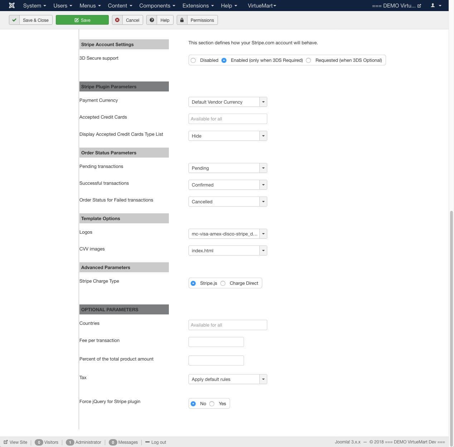The width and height of the screenshot is (454, 447).
Task: Select Enabled (only when 3DS Required)
Action: click(224, 60)
